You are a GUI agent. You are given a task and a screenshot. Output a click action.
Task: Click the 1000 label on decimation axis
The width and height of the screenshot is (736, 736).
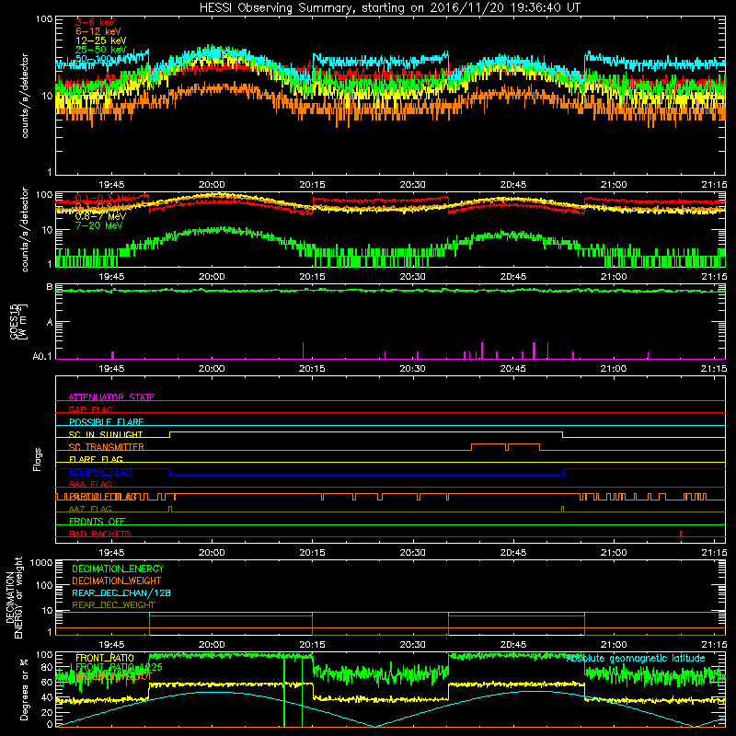coord(41,562)
